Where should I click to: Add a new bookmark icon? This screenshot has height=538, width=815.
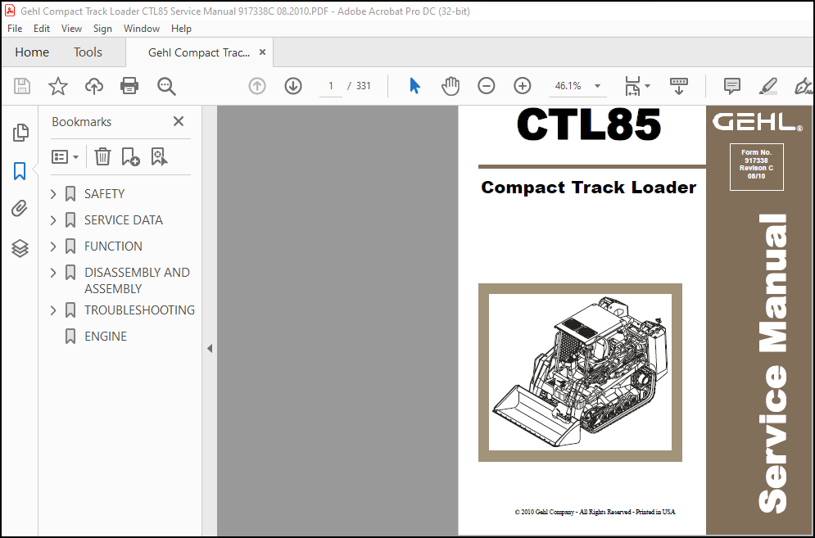130,156
